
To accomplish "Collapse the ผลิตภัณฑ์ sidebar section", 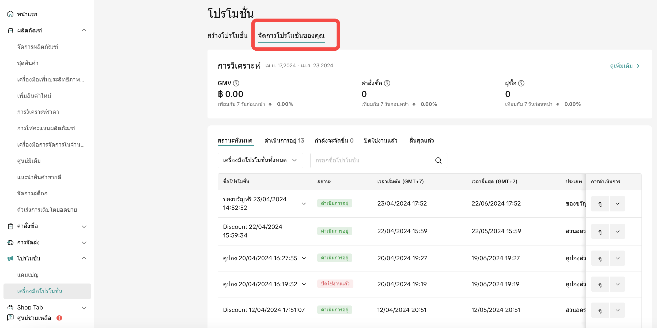I will [x=84, y=30].
